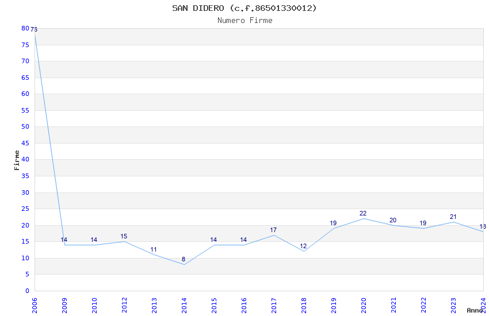Click the data label 14 for year 2016
This screenshot has width=489, height=316.
(243, 240)
